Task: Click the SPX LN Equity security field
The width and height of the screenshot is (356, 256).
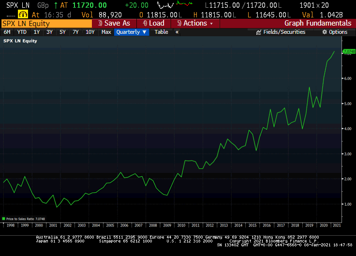Action: [x=46, y=24]
